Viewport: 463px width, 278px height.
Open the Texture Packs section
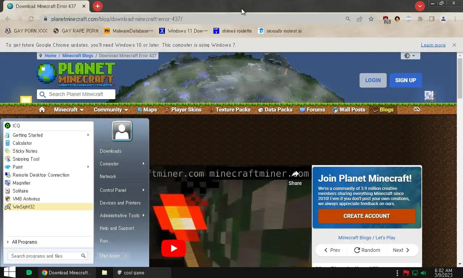[x=229, y=110]
